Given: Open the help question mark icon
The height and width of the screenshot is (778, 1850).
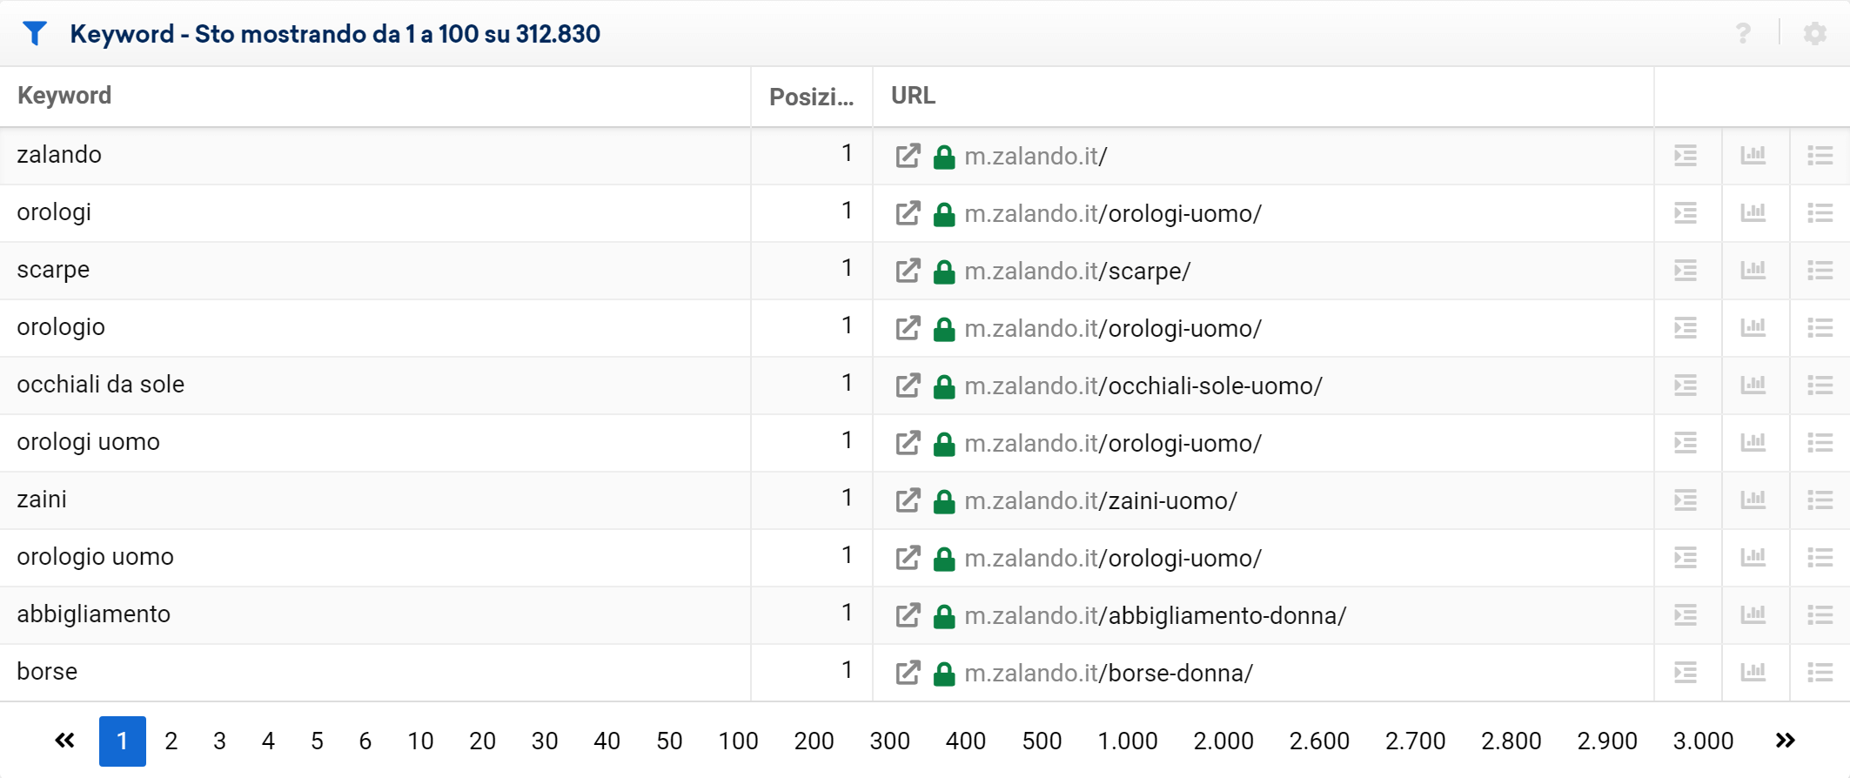Looking at the screenshot, I should click(1743, 34).
